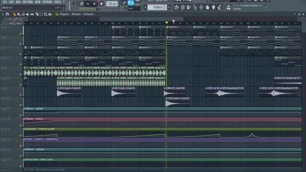This screenshot has width=306, height=172.
Task: Click Playlist text in playlist title
Action: [x=65, y=14]
